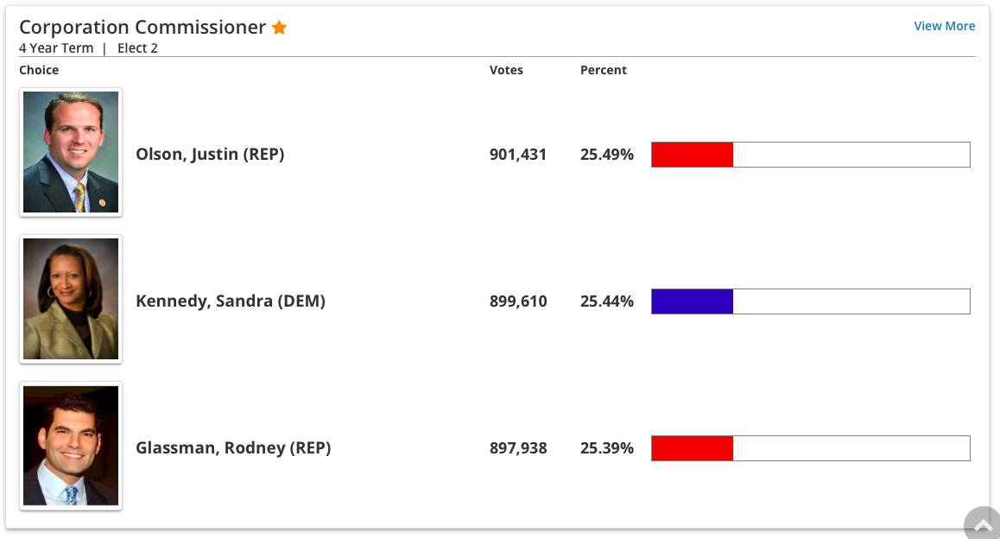This screenshot has width=1000, height=539.
Task: Select the candidate name Glassman, Rodney (REP)
Action: click(x=233, y=448)
